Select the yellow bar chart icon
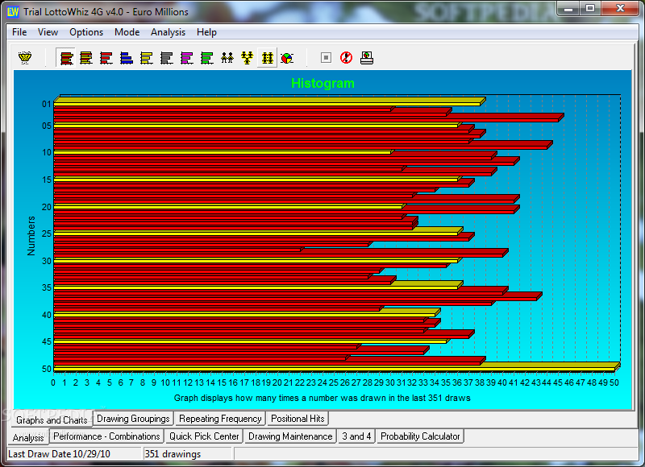 pyautogui.click(x=147, y=58)
